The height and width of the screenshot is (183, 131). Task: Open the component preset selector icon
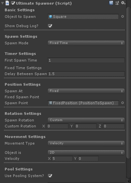pyautogui.click(x=117, y=3)
